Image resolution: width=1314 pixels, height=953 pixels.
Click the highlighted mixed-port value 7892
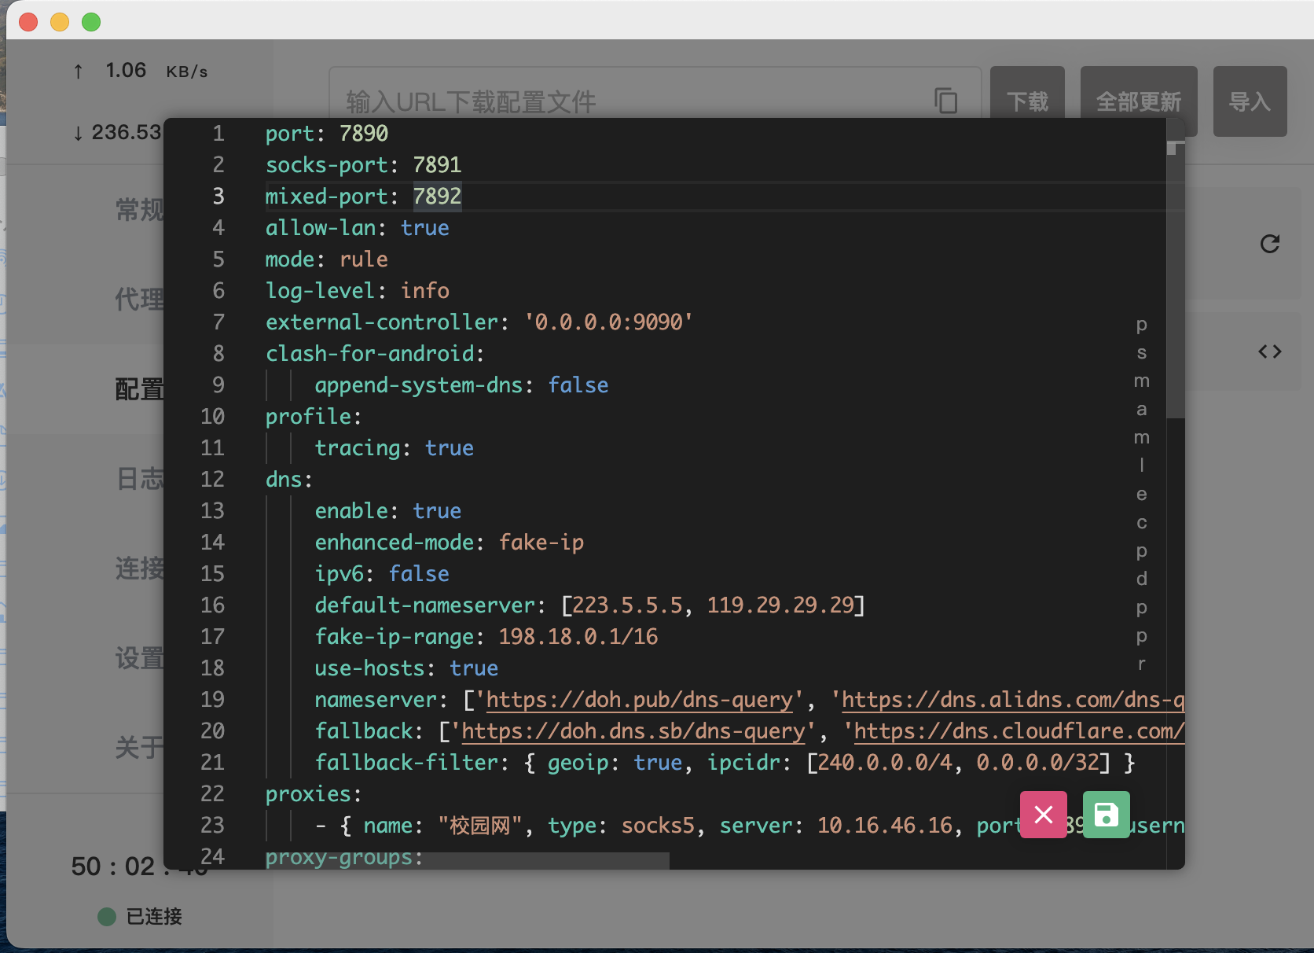[437, 196]
